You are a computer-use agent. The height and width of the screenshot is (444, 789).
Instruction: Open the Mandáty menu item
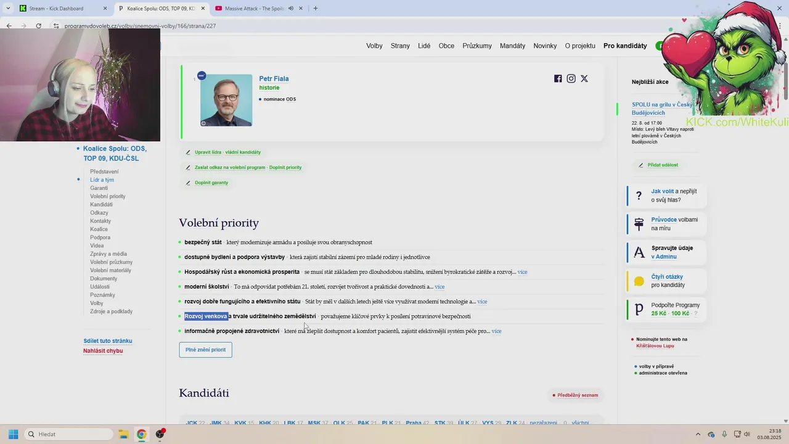(512, 46)
